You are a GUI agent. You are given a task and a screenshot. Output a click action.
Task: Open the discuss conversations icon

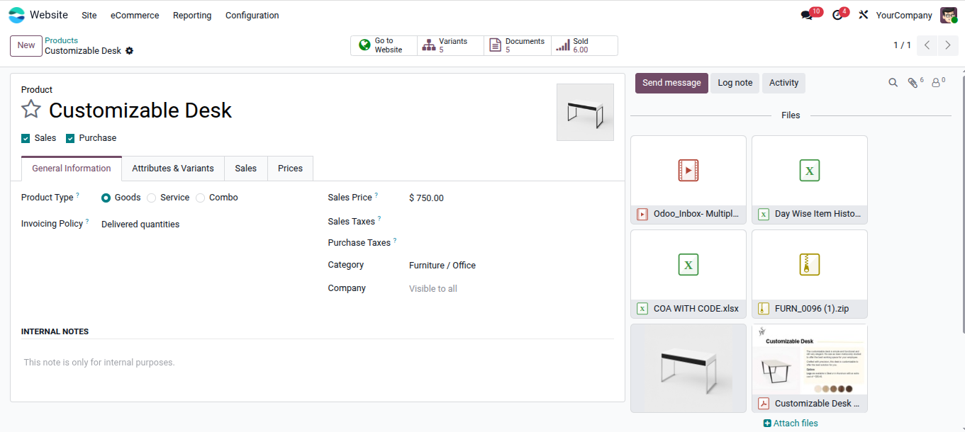click(x=807, y=15)
